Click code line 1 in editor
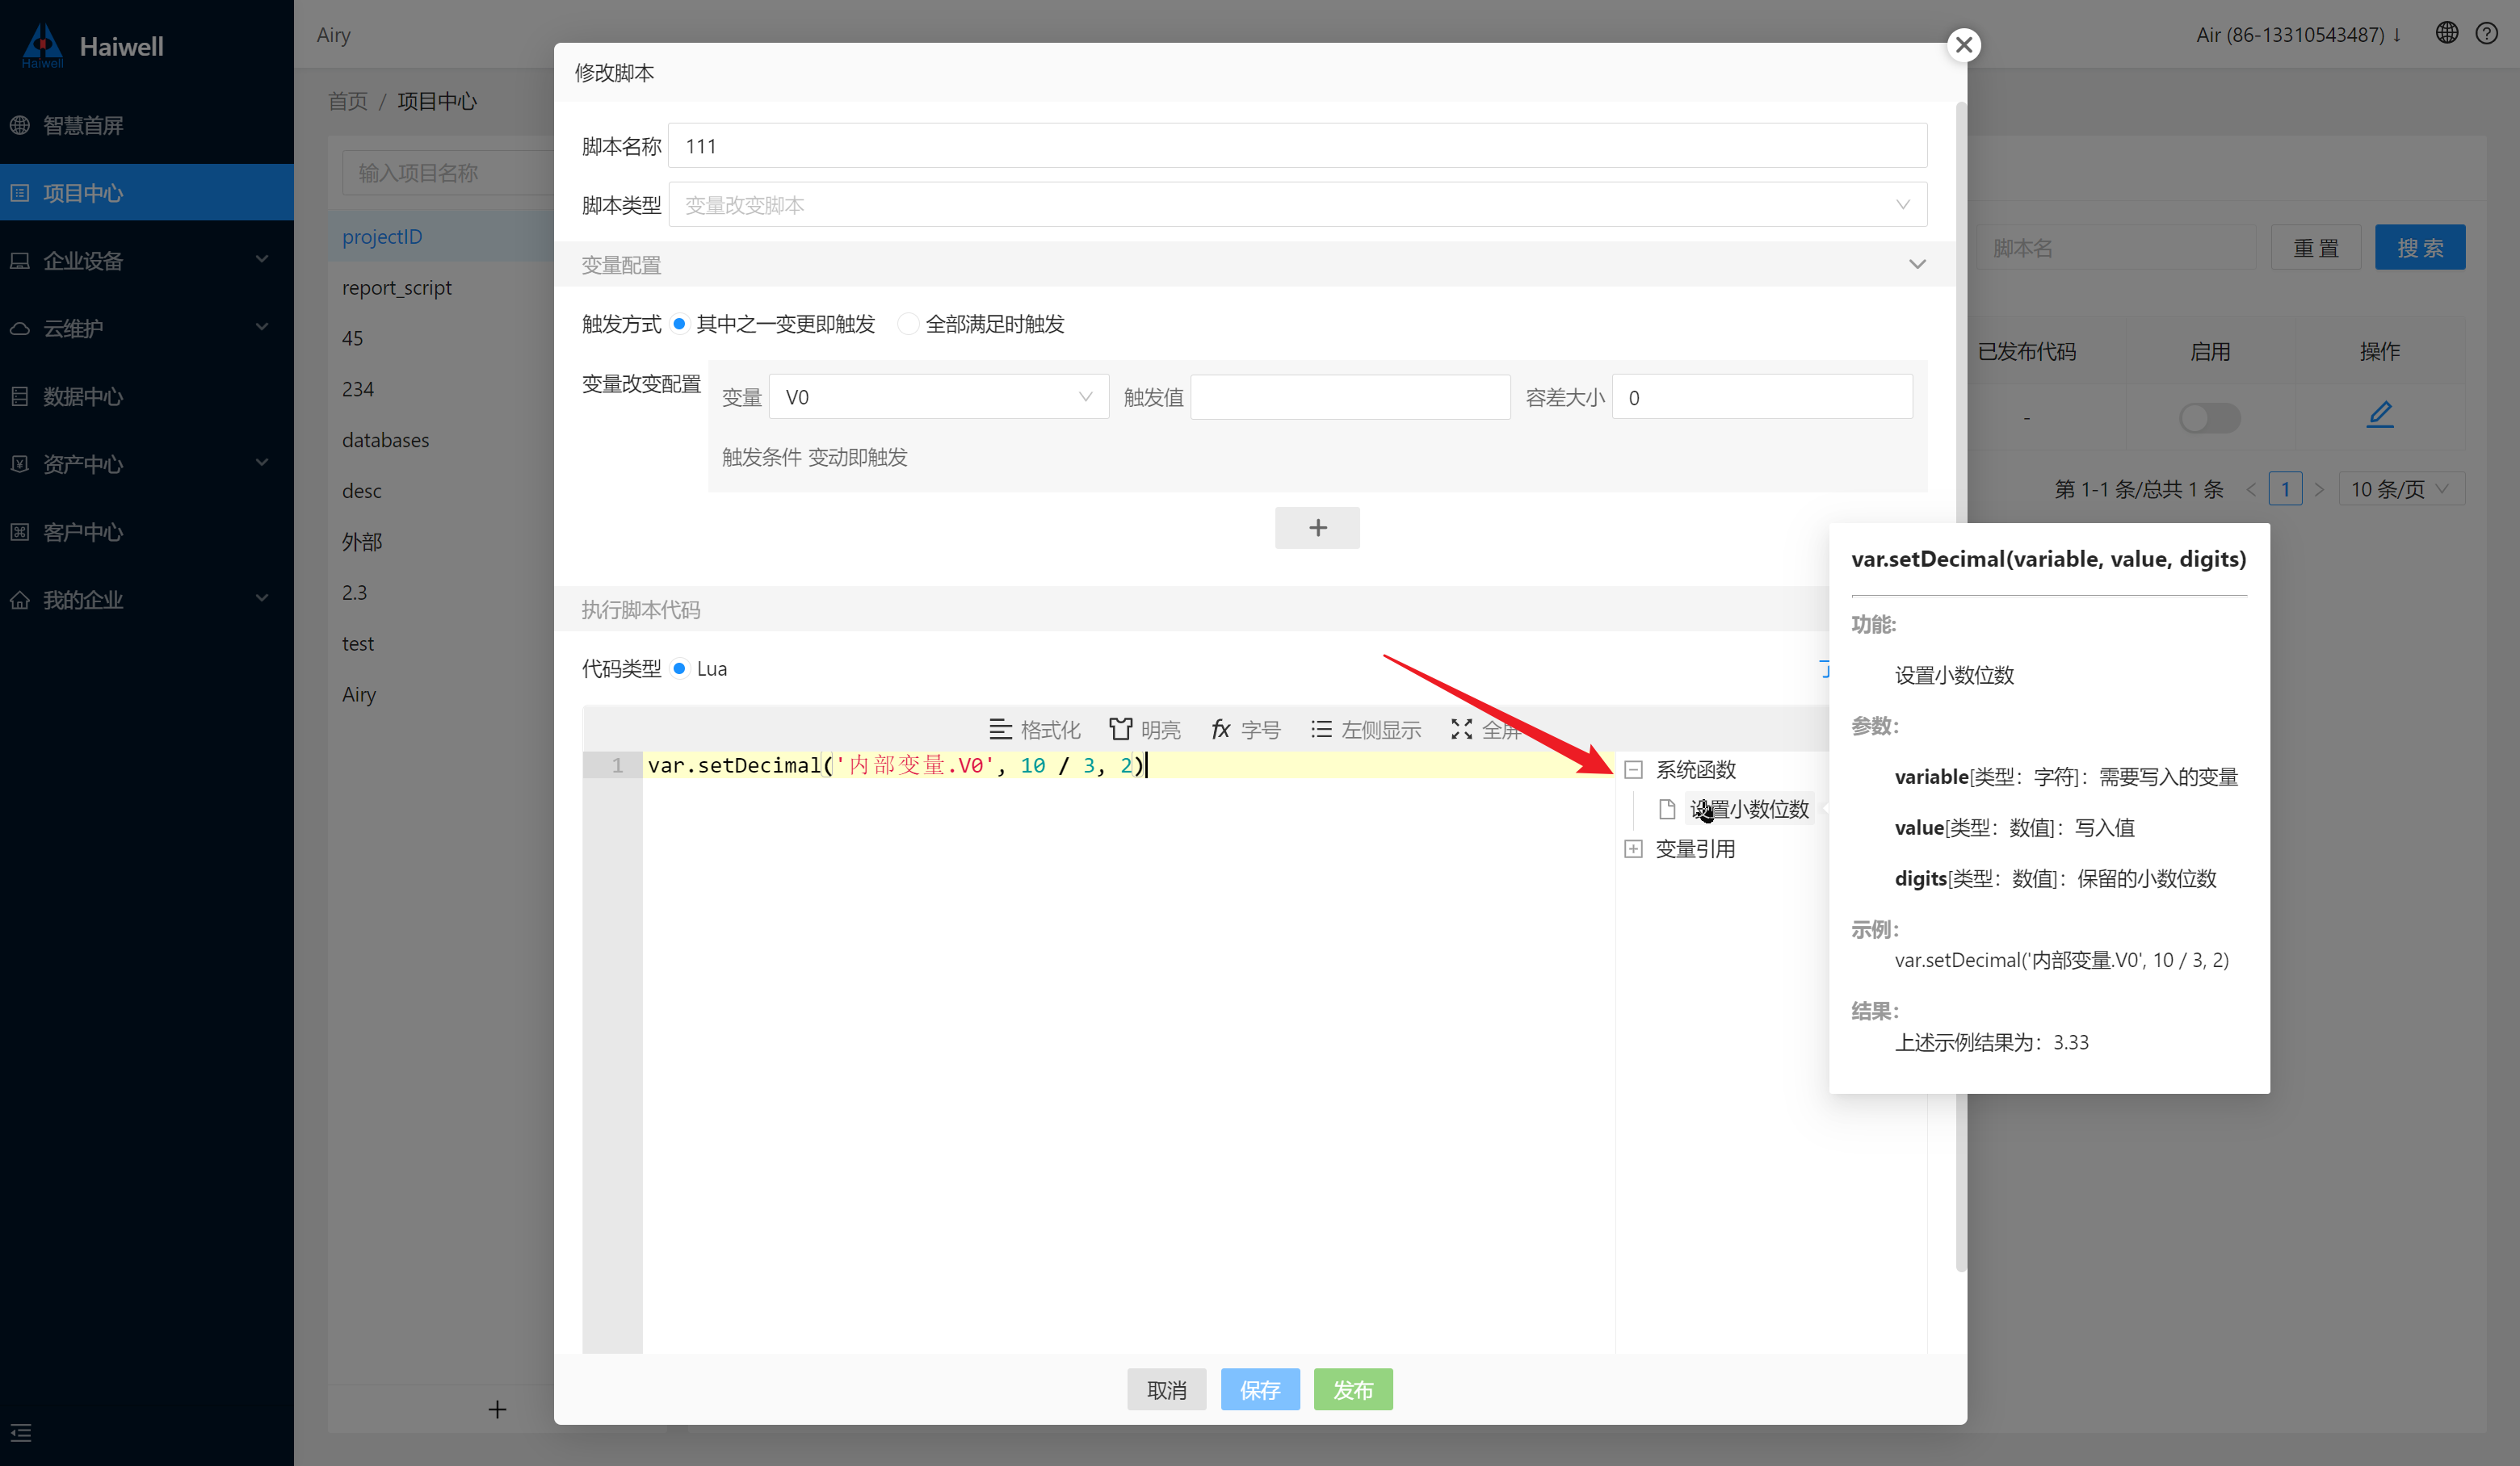Screen dimensions: 2520x1466 coord(1128,765)
